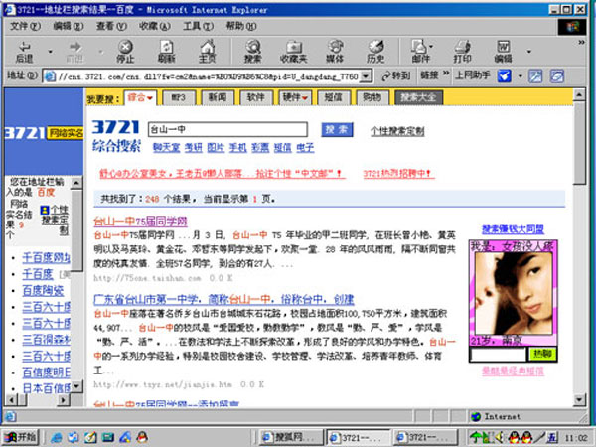The image size is (596, 447).
Task: Click the Mail (邮件) toolbar icon
Action: pyautogui.click(x=419, y=52)
